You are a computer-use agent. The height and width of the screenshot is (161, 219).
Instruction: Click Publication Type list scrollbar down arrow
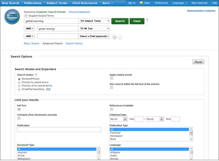(x=191, y=139)
